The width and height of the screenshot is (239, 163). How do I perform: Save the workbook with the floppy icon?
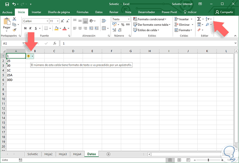7,4
